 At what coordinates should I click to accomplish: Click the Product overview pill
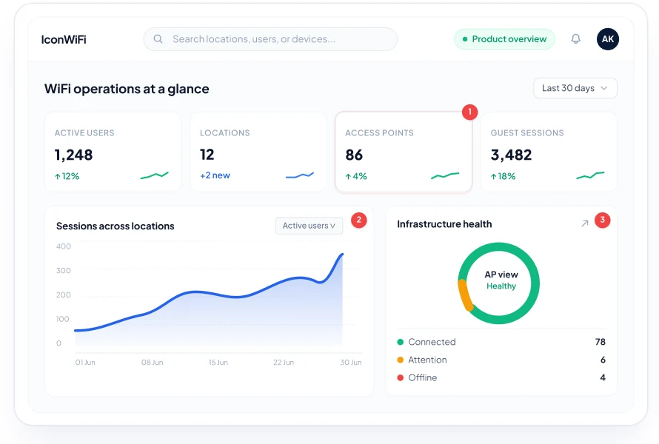504,39
